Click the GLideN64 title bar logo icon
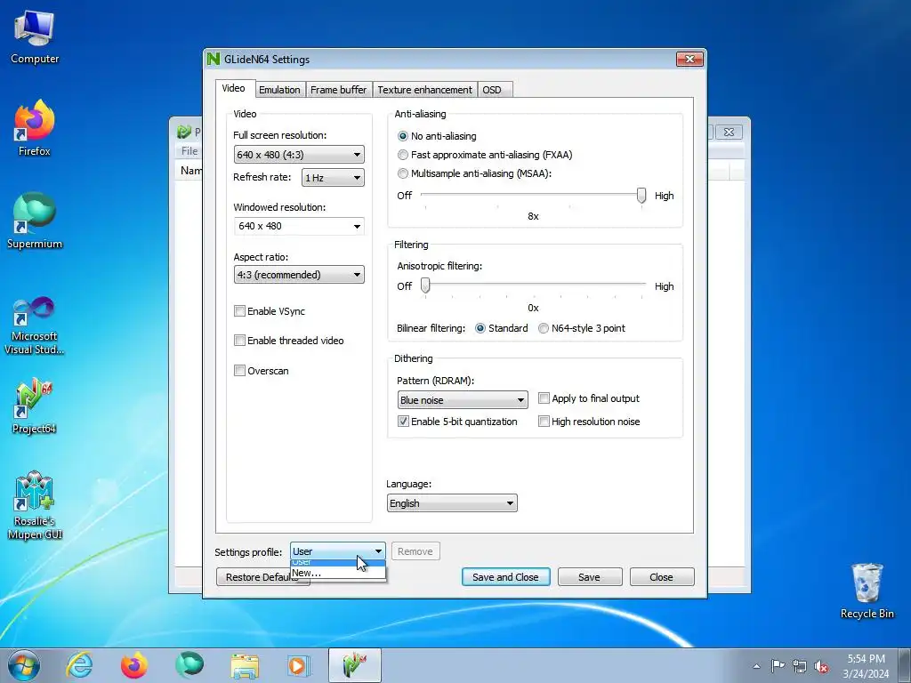This screenshot has width=911, height=683. click(x=214, y=59)
